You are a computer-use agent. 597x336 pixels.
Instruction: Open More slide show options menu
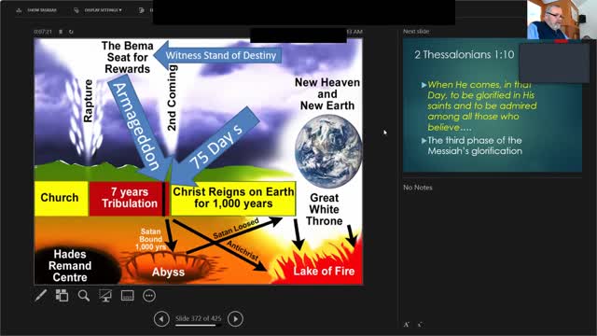(149, 296)
